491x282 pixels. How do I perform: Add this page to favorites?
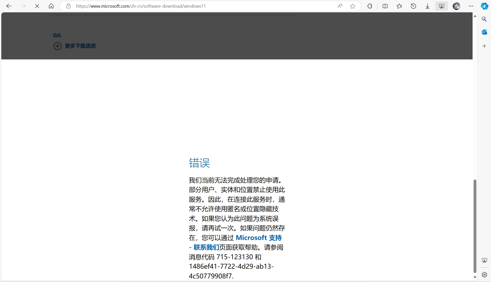(x=353, y=6)
